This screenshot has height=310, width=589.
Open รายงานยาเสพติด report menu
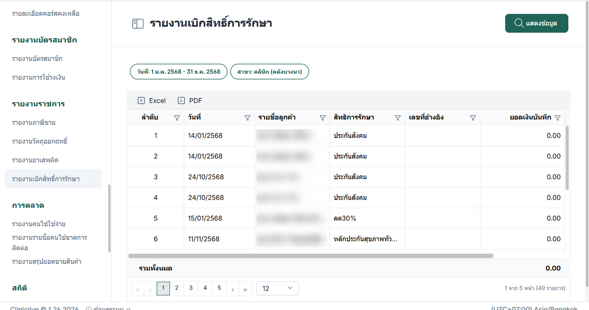[35, 160]
